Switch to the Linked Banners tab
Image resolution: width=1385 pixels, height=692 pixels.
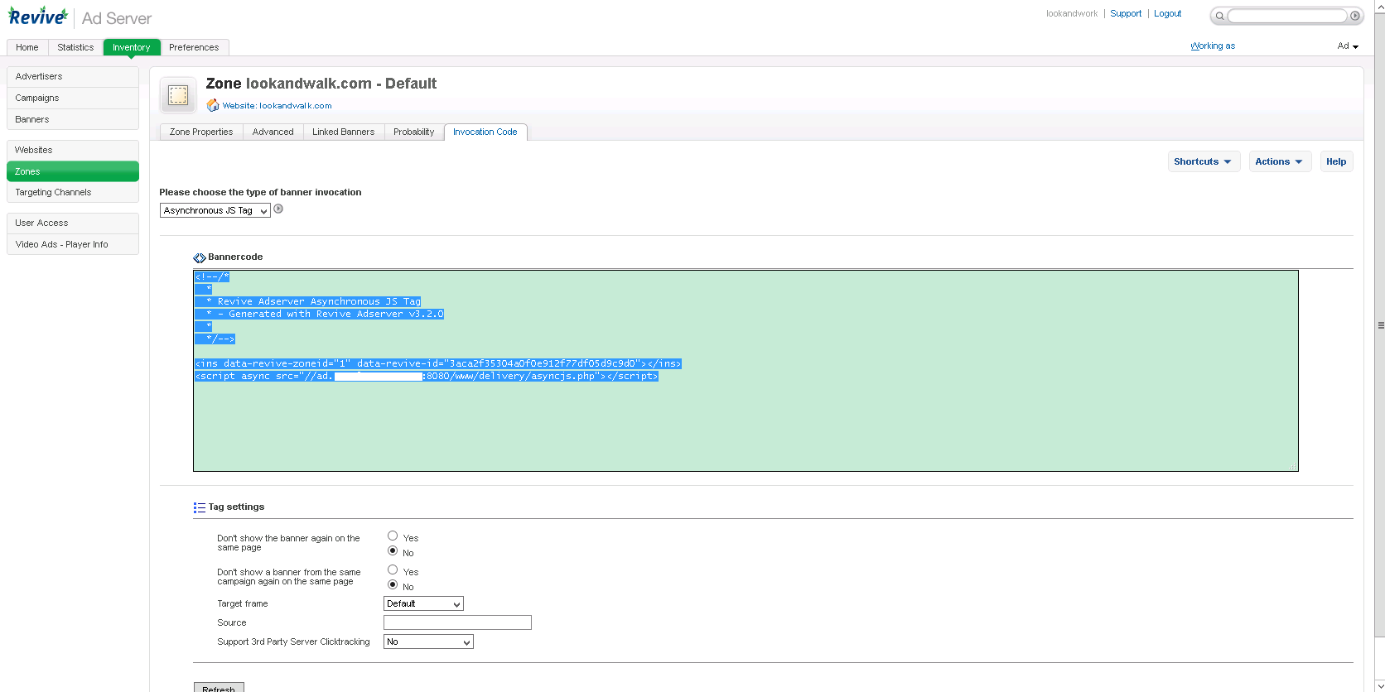click(x=344, y=132)
